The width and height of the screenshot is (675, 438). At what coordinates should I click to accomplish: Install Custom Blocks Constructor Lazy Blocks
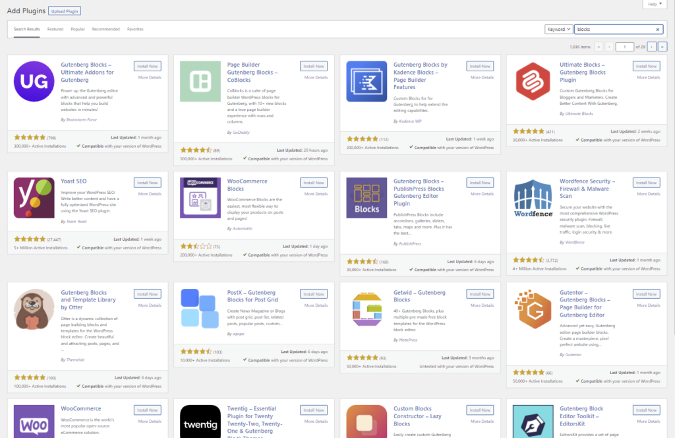(480, 410)
